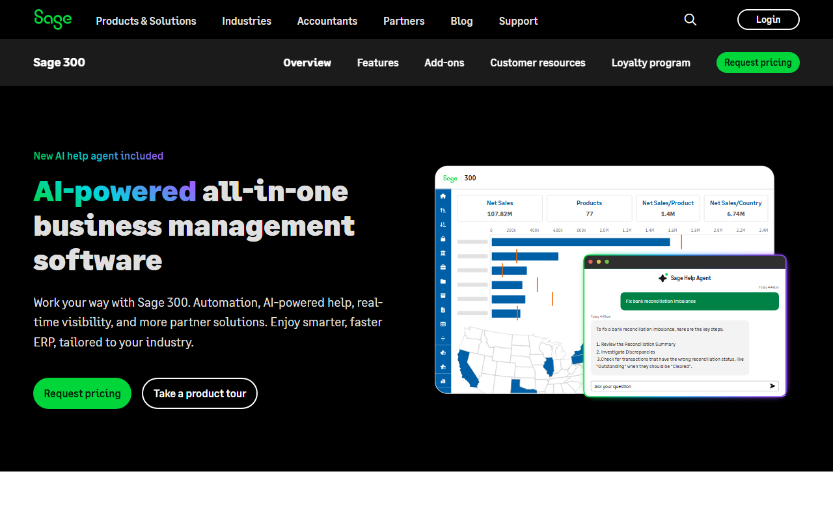Click the longest blue bar in the chart
The width and height of the screenshot is (833, 521).
click(580, 242)
